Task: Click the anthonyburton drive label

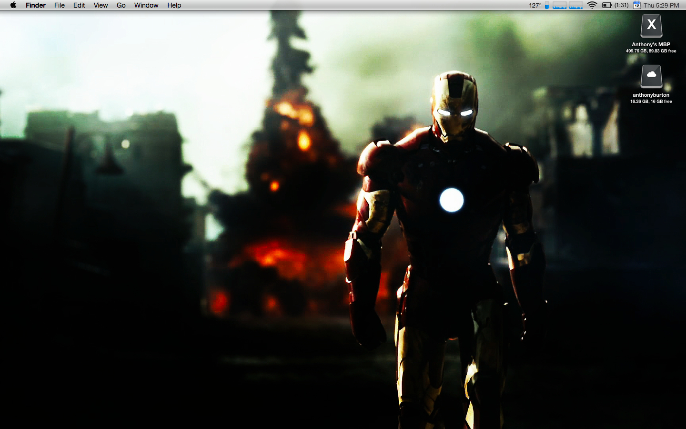Action: [651, 95]
